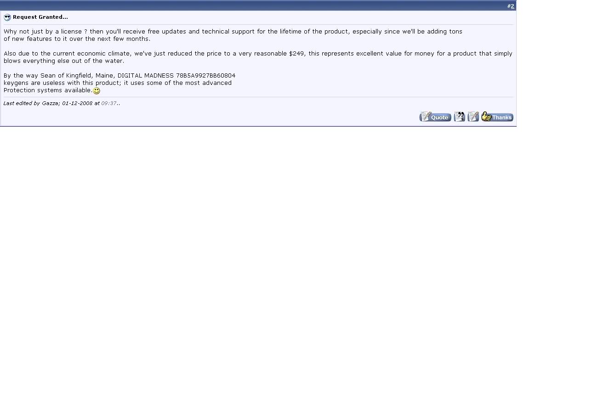Click the 'Last edited by Gazza' note

[31, 103]
